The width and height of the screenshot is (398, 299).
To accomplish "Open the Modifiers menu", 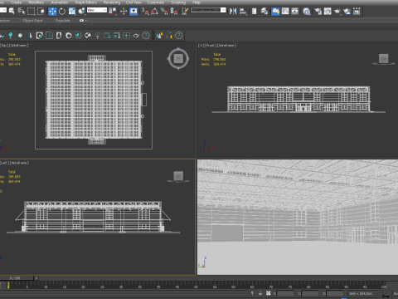I will click(36, 2).
